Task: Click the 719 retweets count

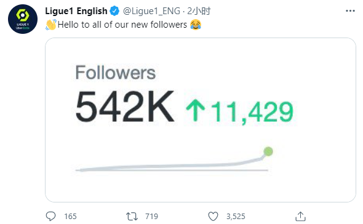Action: [x=151, y=217]
